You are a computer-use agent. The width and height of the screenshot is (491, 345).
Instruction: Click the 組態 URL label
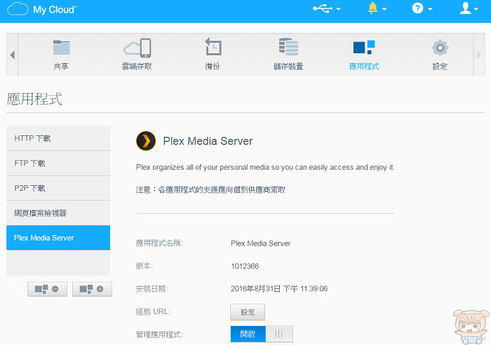point(153,312)
